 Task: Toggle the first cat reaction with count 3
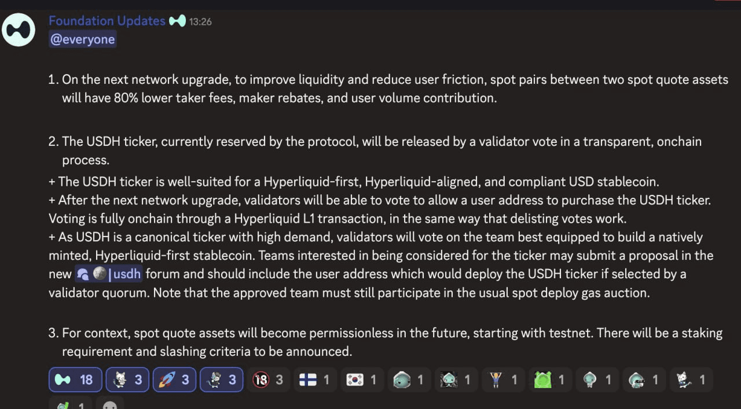(x=127, y=379)
